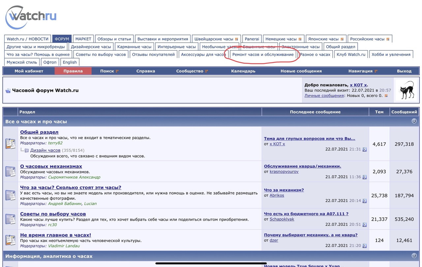Collapse the Все о часах и про часы category
The width and height of the screenshot is (422, 267).
click(414, 121)
